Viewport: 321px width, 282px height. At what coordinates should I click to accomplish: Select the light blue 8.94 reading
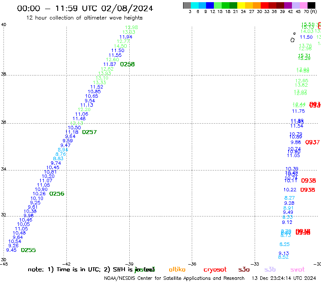click(x=63, y=150)
